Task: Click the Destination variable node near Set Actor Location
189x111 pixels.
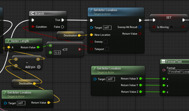Action: point(70,35)
